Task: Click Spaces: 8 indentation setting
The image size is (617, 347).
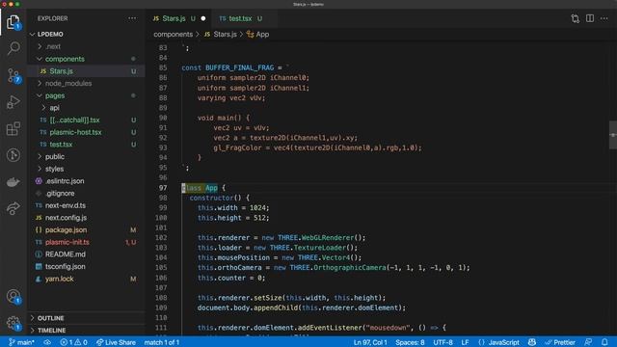Action: (410, 342)
